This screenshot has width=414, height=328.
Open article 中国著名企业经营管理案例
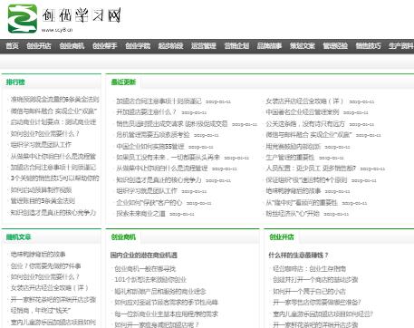[303, 112]
